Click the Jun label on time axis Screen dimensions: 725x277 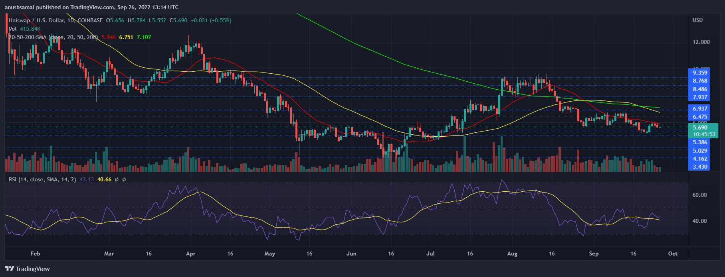point(351,253)
